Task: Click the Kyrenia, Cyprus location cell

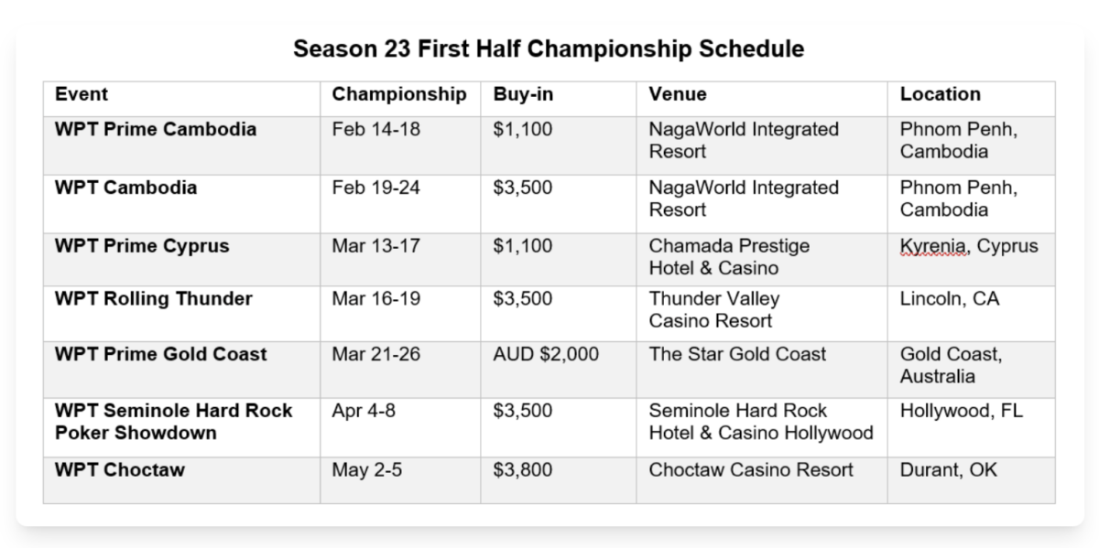Action: point(969,247)
